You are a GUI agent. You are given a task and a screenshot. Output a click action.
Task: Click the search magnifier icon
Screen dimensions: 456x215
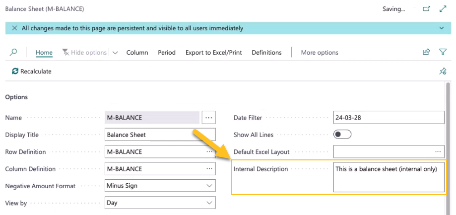(x=13, y=52)
